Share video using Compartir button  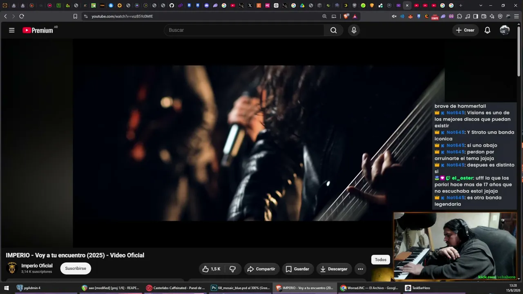coord(261,269)
